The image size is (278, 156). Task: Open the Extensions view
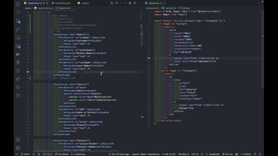[18, 46]
